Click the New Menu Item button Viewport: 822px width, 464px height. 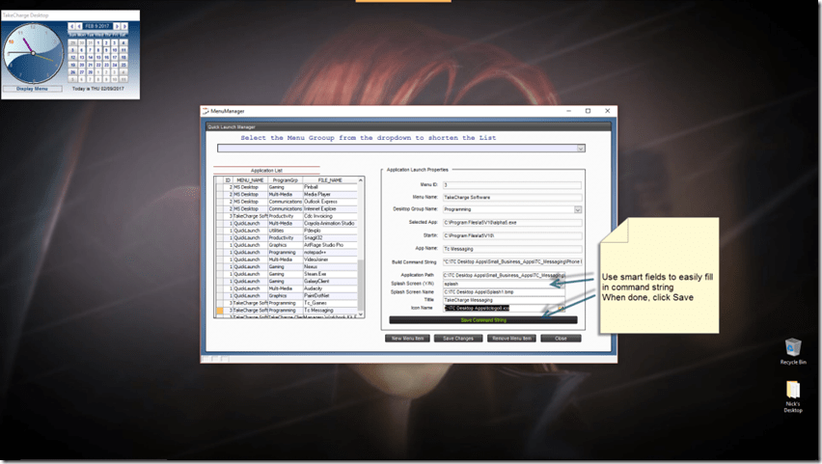(408, 339)
